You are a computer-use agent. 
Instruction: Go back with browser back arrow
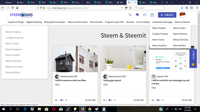[x=3, y=8]
